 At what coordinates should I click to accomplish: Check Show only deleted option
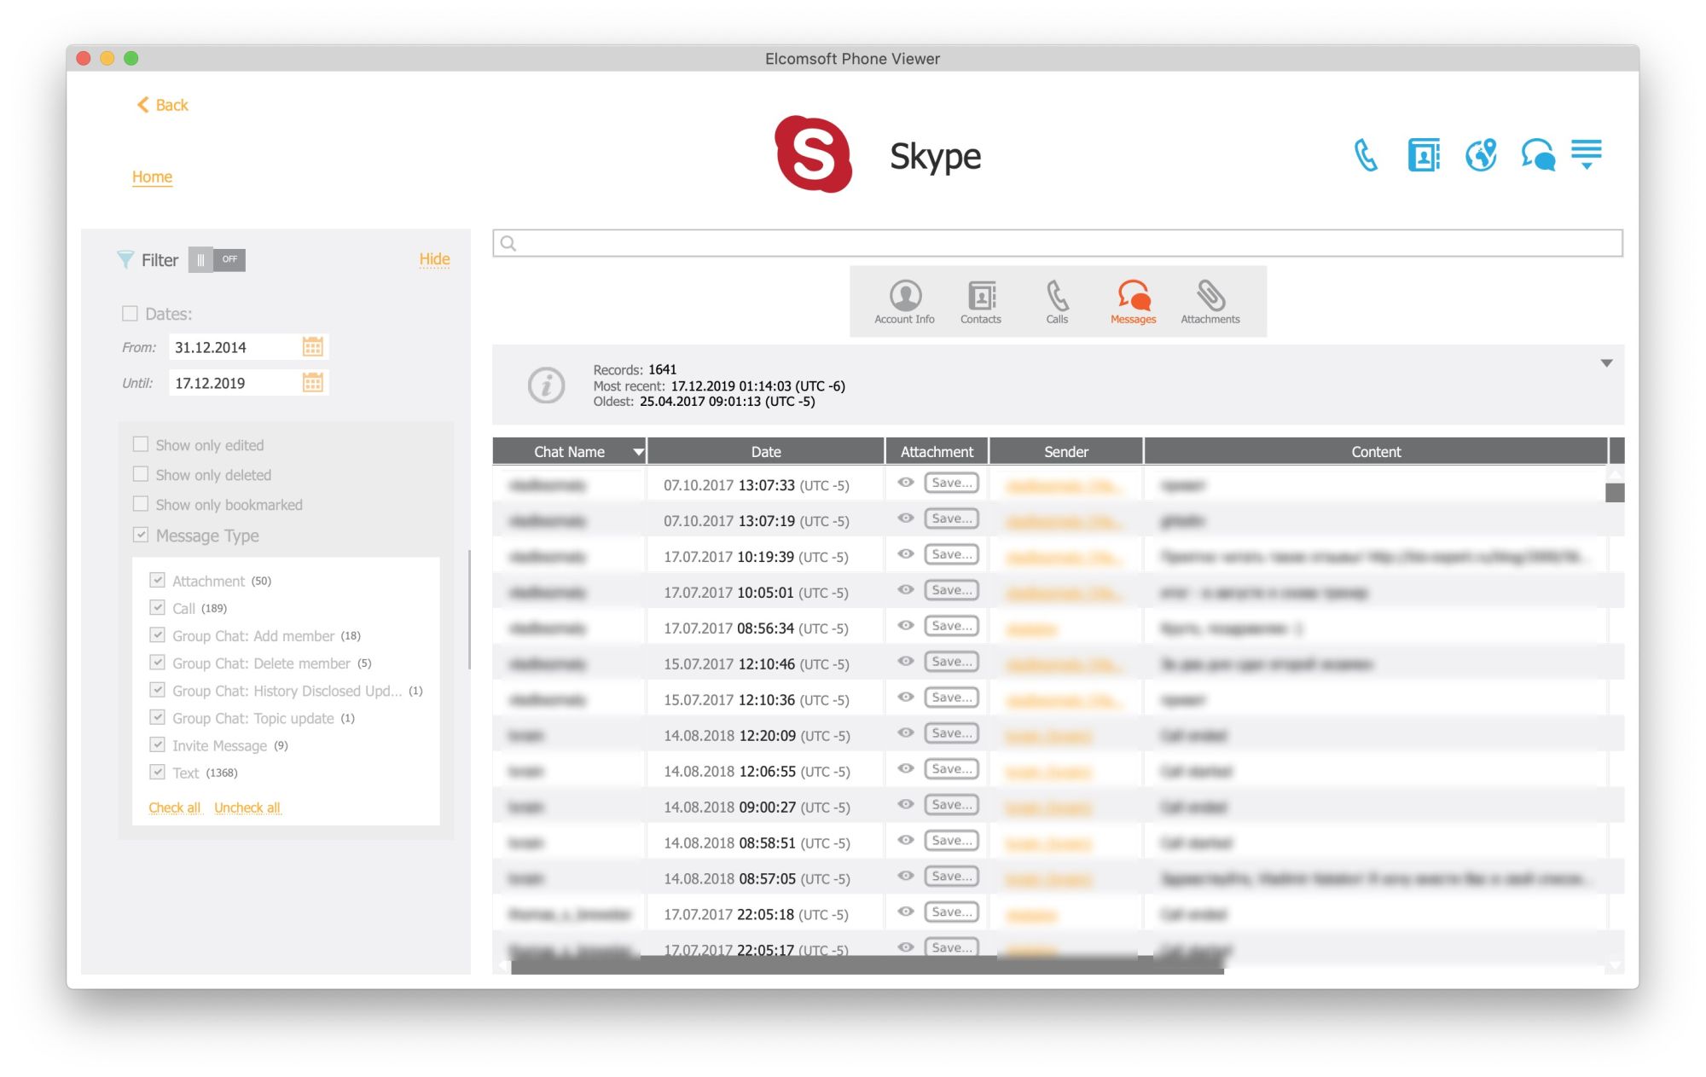(141, 474)
